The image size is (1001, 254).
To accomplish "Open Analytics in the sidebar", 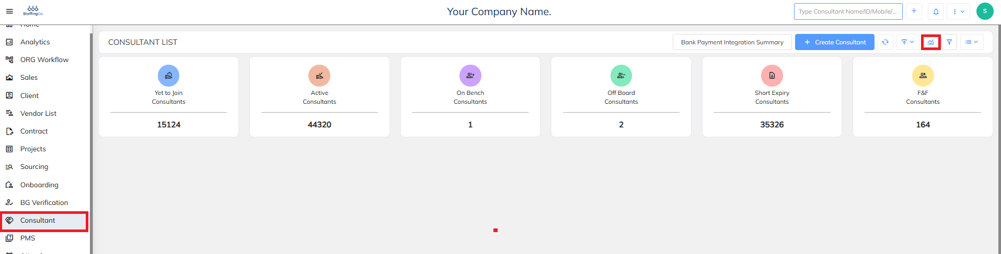I will [35, 42].
